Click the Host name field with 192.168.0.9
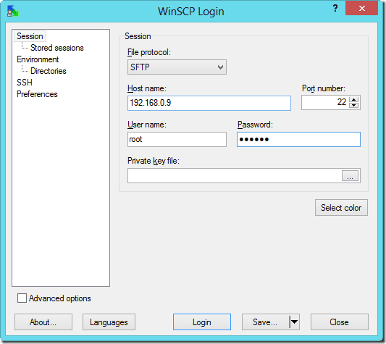Viewport: 386px width, 344px height. tap(209, 103)
